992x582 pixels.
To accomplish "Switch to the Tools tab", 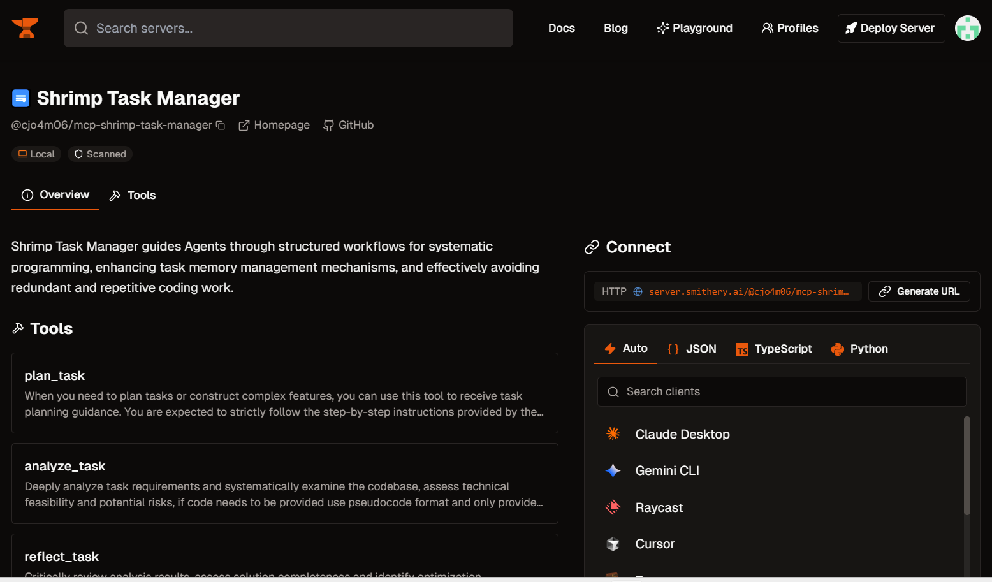I will [x=133, y=195].
